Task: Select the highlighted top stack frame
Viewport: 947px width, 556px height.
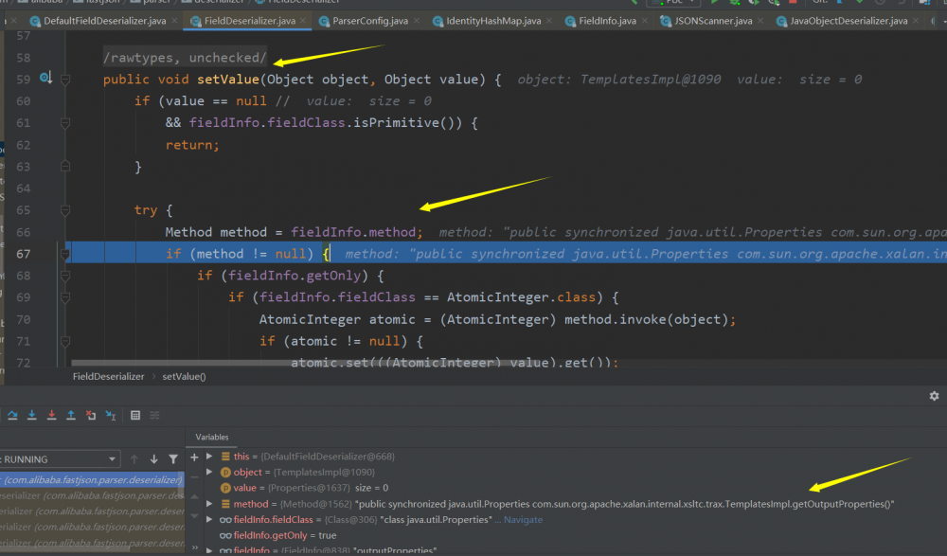Action: point(91,480)
